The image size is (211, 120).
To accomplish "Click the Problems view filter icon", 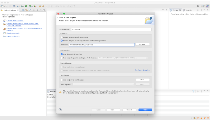I will (x=193, y=91).
